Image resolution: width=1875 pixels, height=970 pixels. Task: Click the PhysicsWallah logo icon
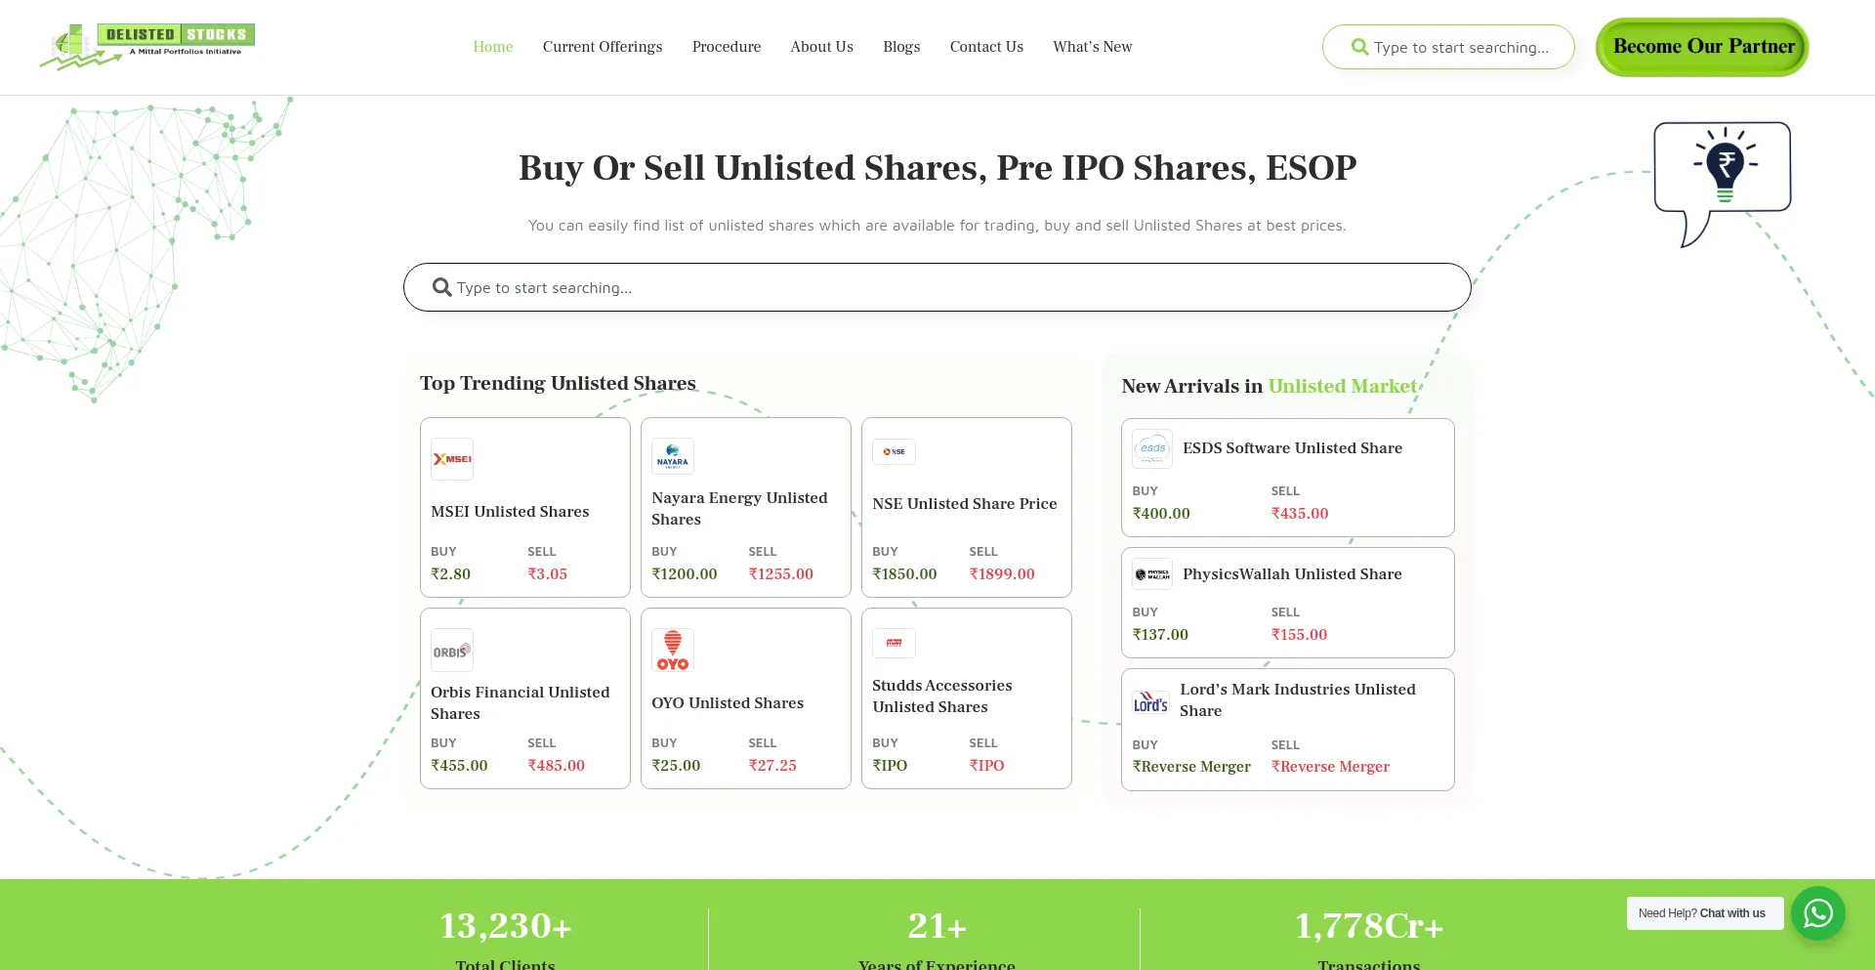click(x=1152, y=574)
